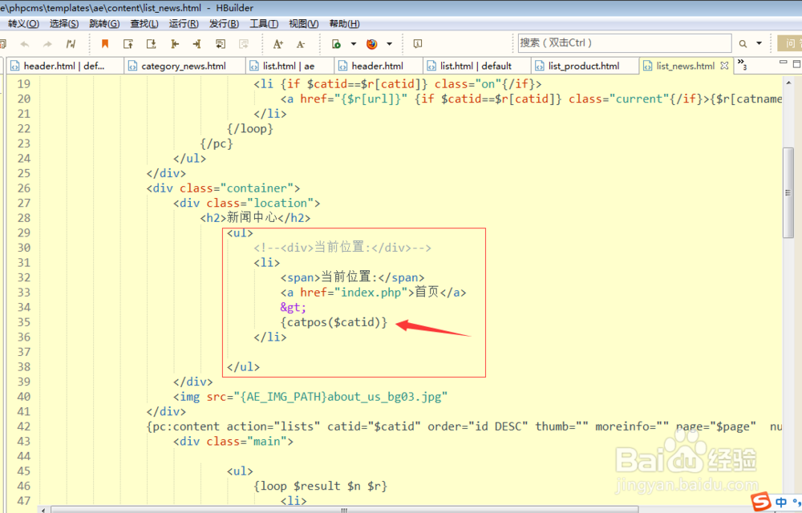Open the green run icon's dropdown arrow
This screenshot has width=802, height=513.
click(x=352, y=44)
